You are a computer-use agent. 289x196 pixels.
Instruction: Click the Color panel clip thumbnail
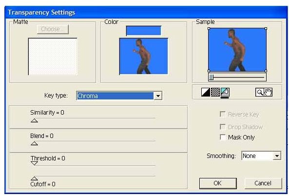(x=144, y=56)
